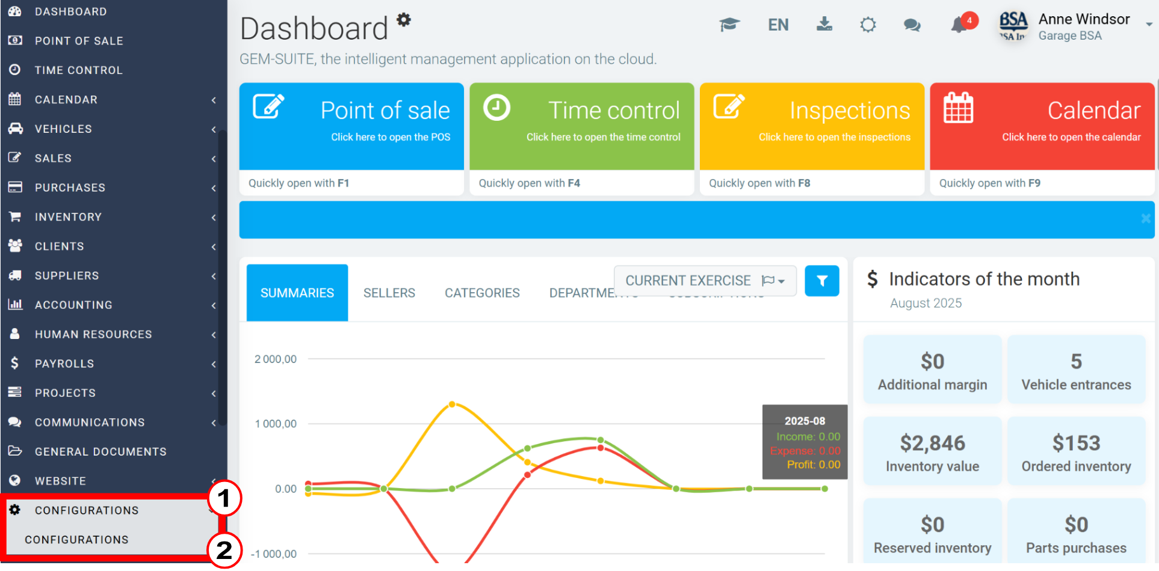
Task: Click the blue filter funnel button
Action: [x=822, y=281]
